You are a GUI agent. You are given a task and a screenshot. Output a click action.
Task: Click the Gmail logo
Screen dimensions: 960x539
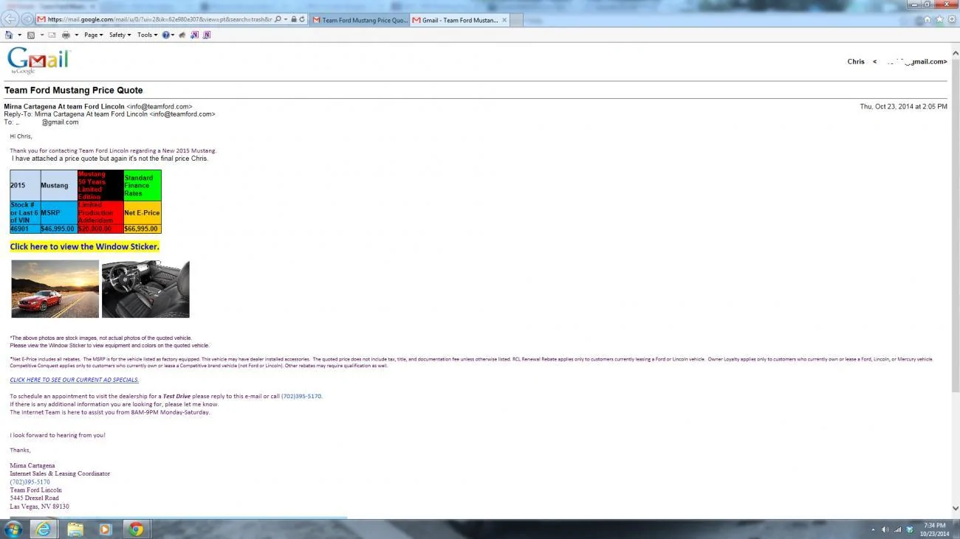pos(38,60)
